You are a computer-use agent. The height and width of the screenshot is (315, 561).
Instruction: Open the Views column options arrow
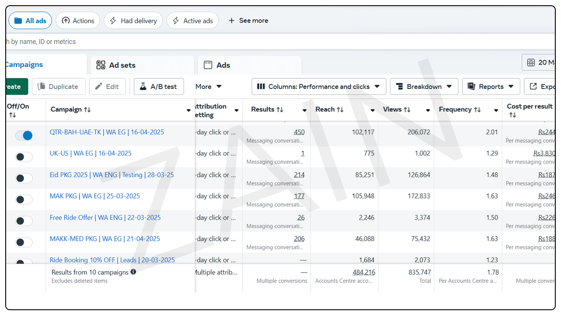click(x=428, y=111)
